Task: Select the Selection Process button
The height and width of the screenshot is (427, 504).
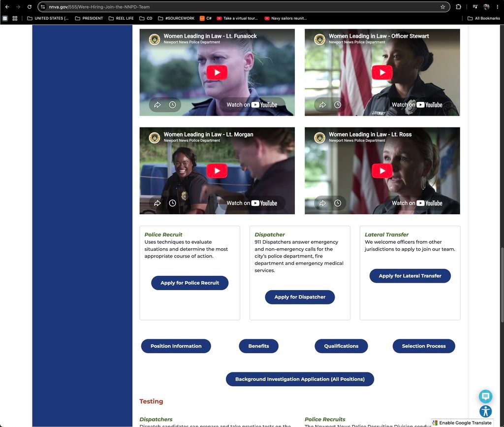Action: 424,346
